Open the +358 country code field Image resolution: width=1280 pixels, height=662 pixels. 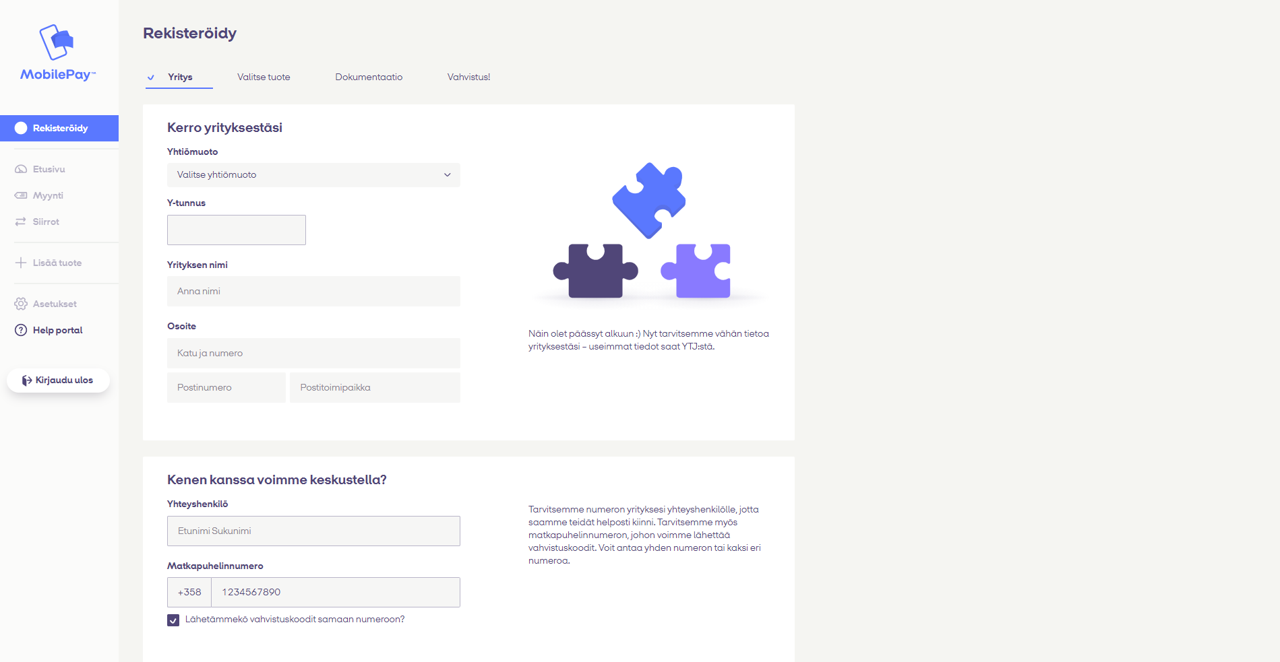[x=189, y=592]
